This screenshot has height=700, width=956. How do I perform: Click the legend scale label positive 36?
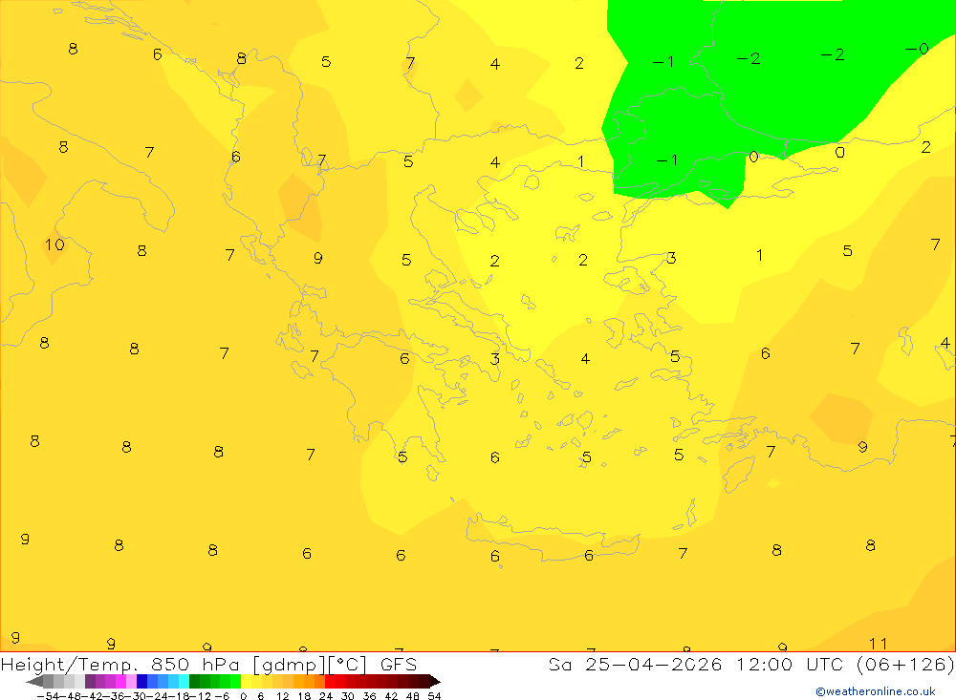click(369, 696)
